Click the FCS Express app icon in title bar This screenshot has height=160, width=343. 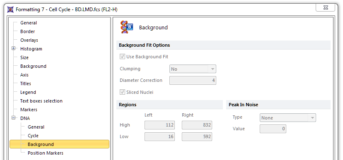click(10, 10)
